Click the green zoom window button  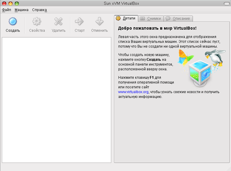(17, 3)
